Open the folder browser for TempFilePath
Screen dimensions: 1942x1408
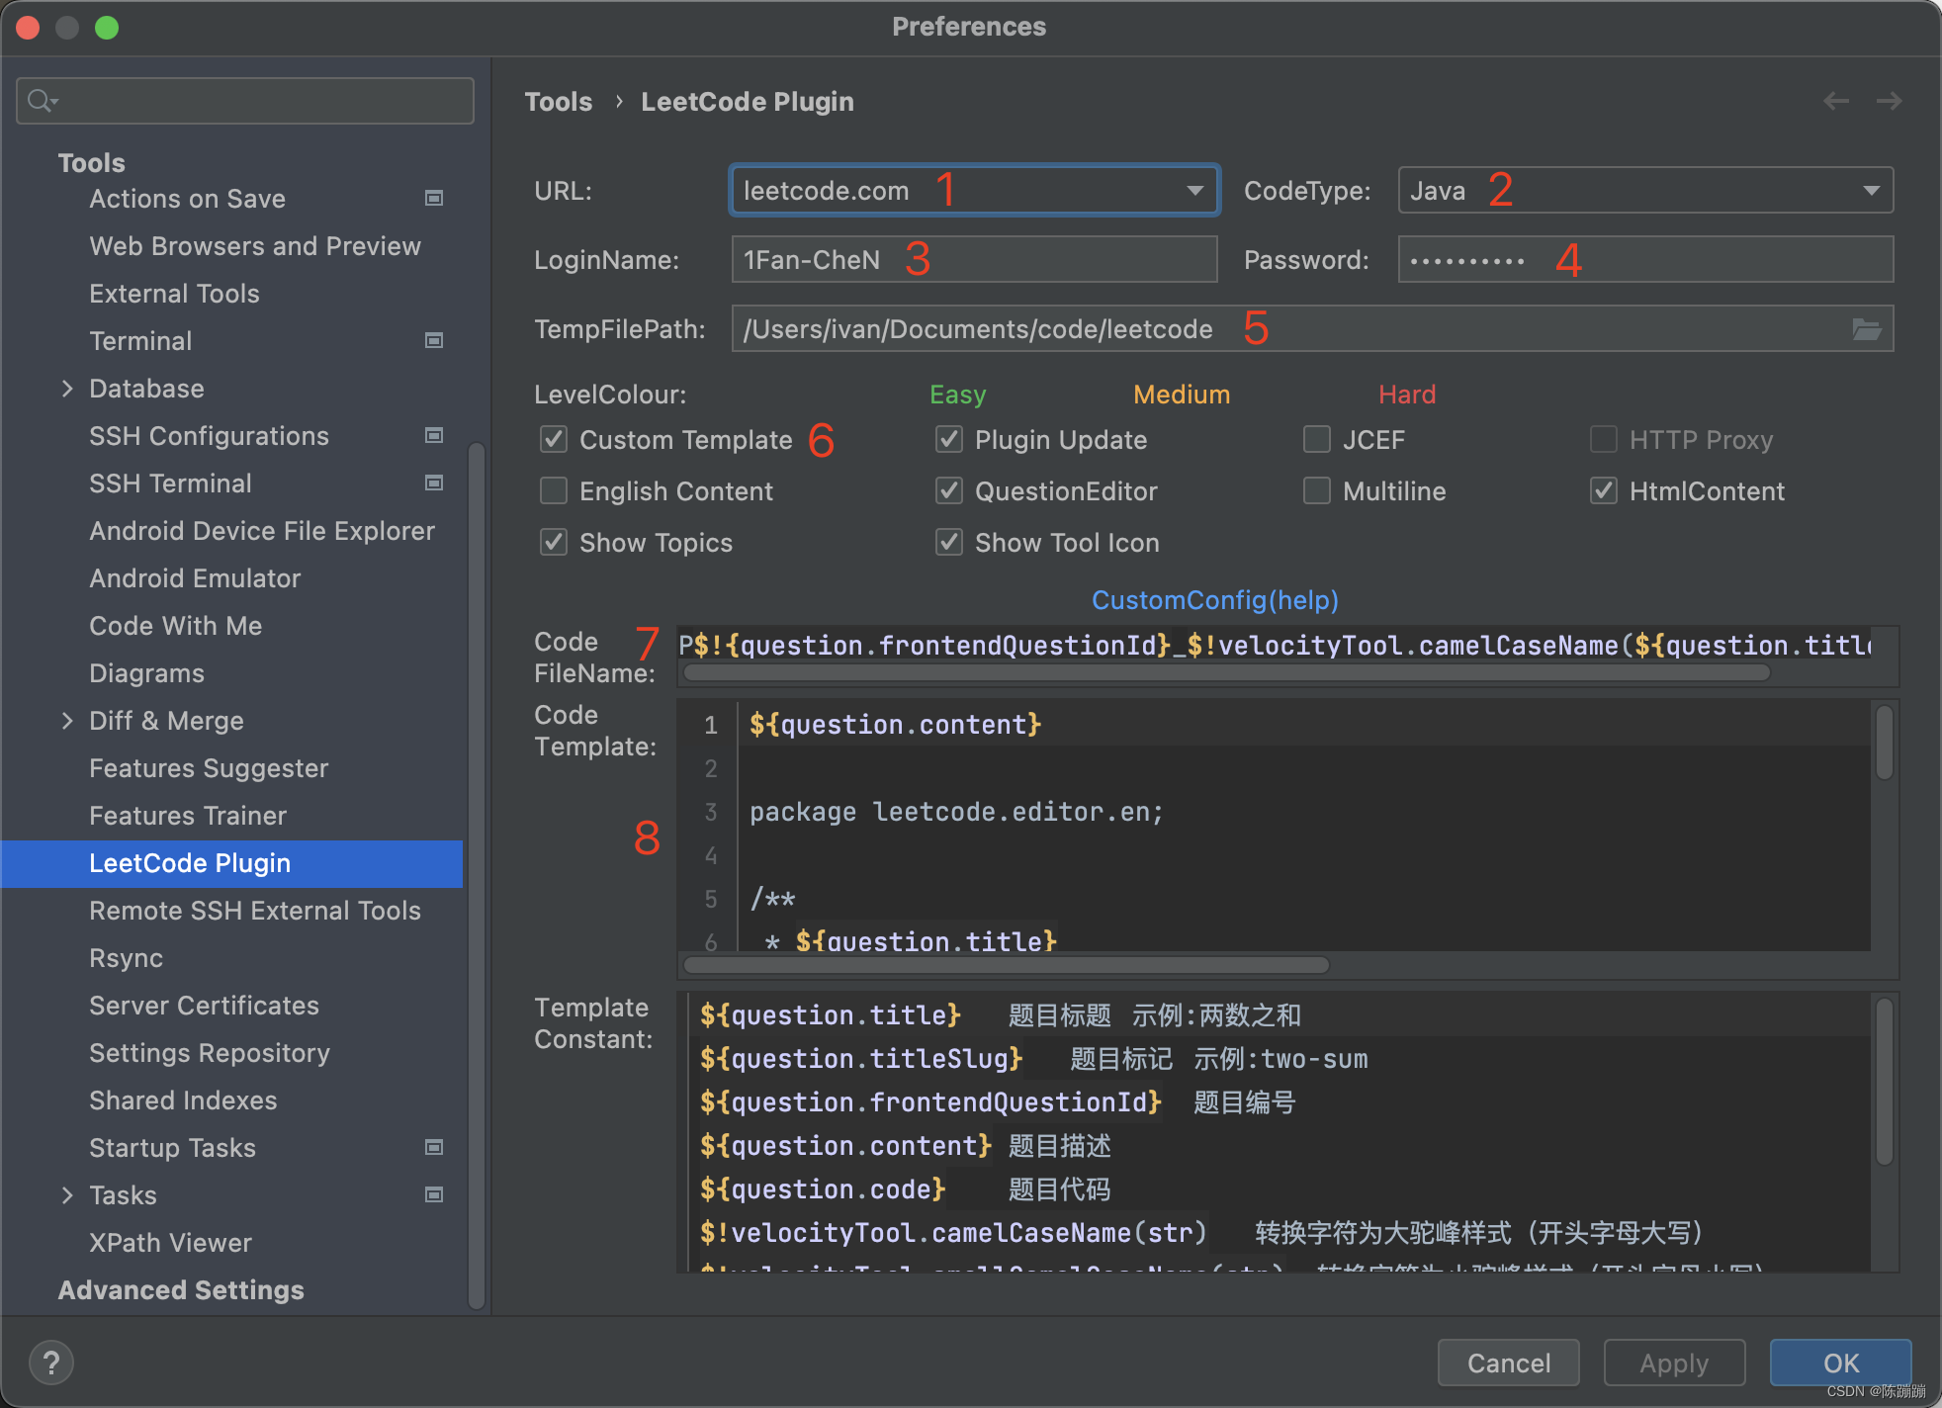pos(1866,329)
